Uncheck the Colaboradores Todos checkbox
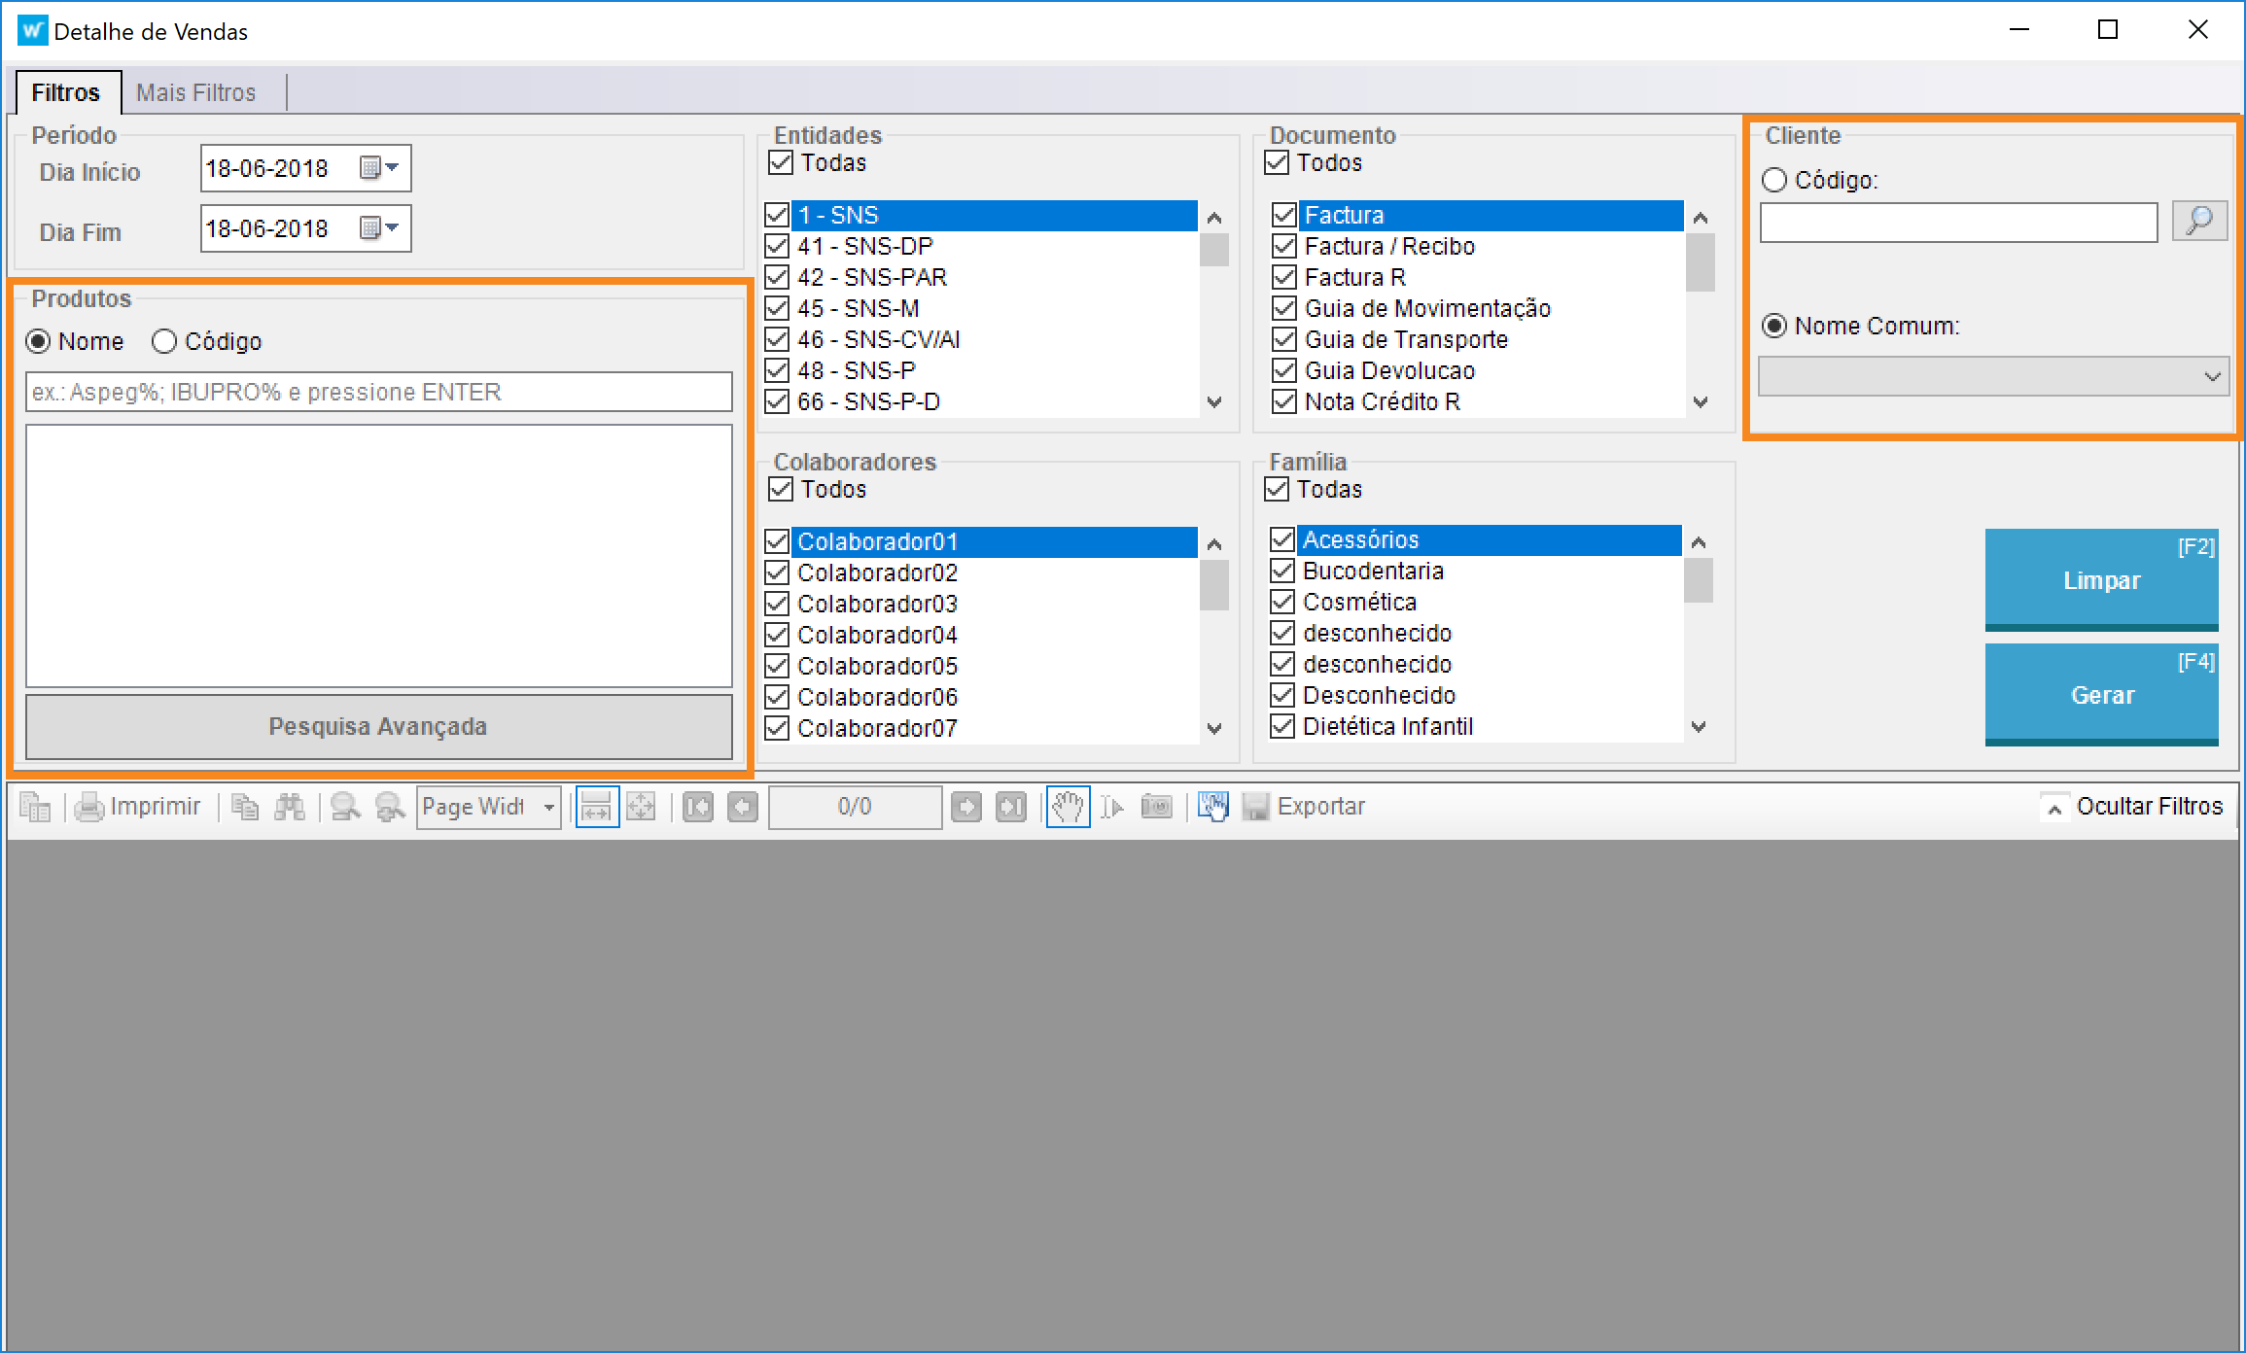The width and height of the screenshot is (2246, 1353). tap(781, 489)
